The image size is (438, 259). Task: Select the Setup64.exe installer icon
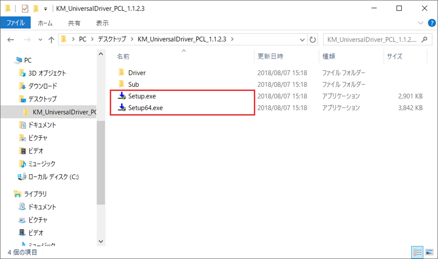point(122,108)
